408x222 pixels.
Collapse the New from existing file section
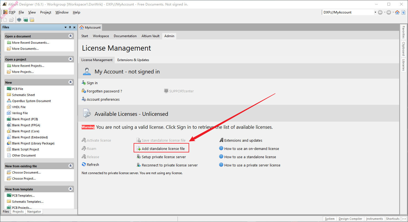(x=71, y=166)
